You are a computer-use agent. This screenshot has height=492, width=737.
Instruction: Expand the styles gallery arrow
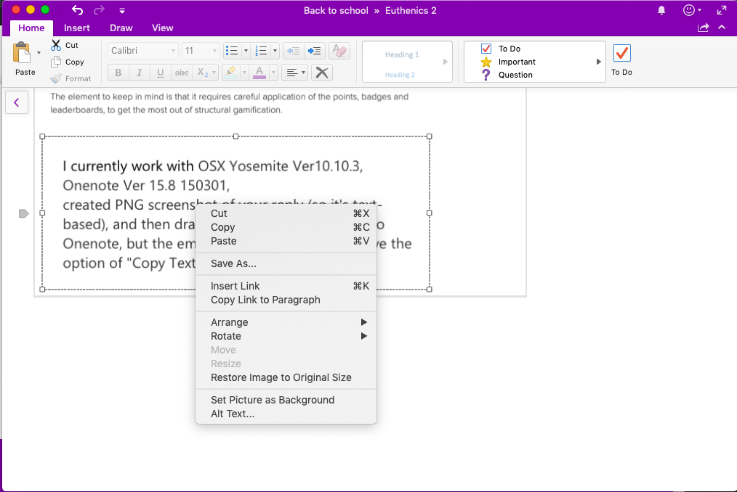point(445,62)
